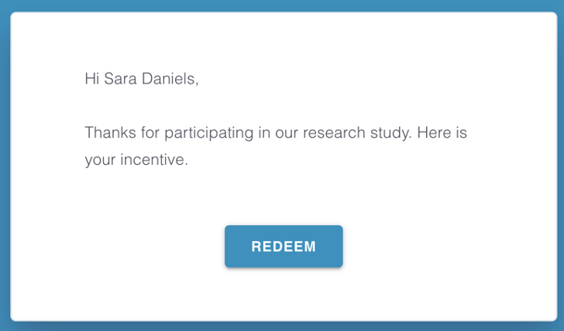Click the word 'Hi' in the greeting
Image resolution: width=564 pixels, height=331 pixels.
91,79
